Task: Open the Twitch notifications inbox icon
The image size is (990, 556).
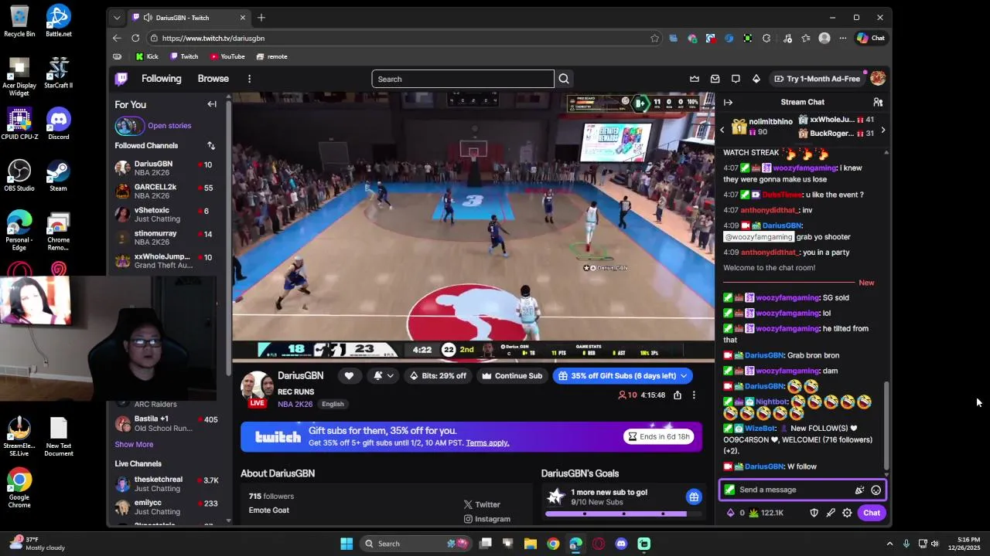Action: pyautogui.click(x=715, y=79)
